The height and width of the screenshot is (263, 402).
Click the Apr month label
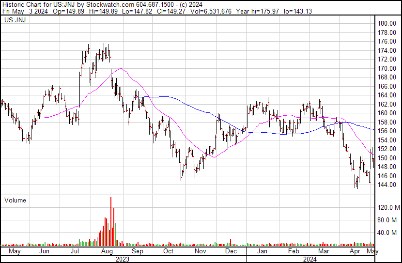point(355,251)
